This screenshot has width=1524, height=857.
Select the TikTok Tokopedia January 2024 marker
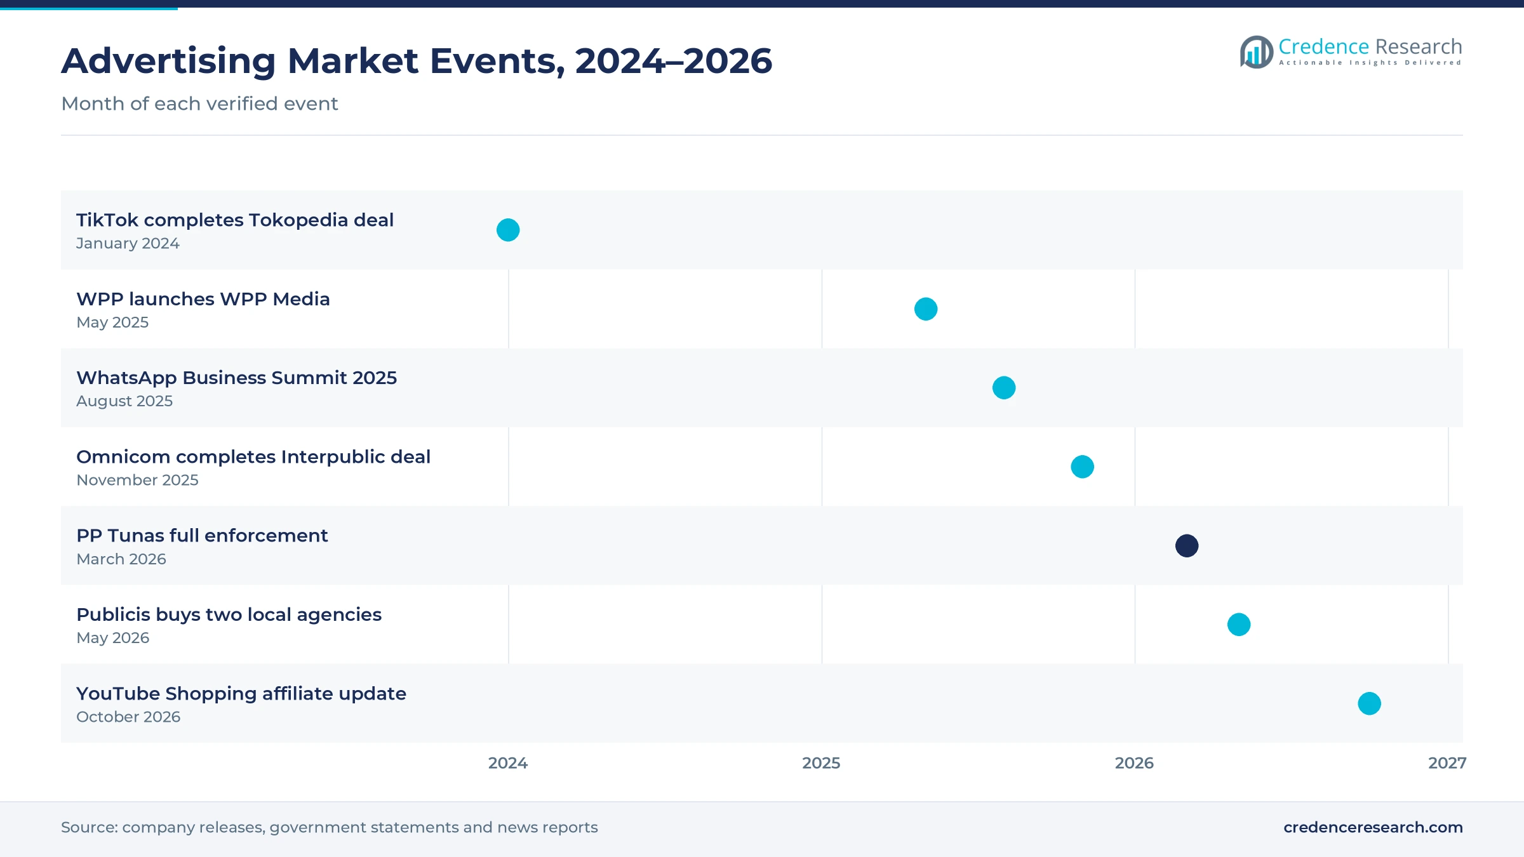[508, 230]
